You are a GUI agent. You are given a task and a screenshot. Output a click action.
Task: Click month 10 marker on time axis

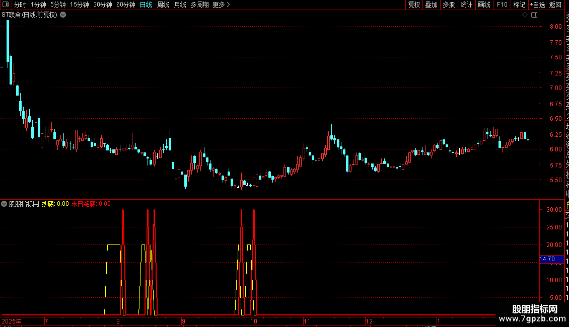pos(254,321)
